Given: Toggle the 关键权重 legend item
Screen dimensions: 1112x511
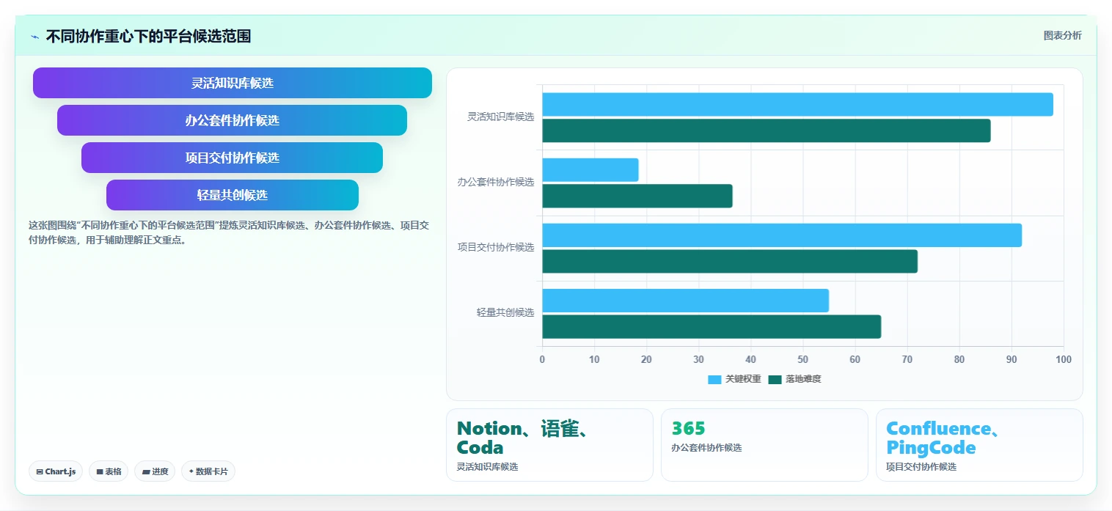Looking at the screenshot, I should [x=734, y=379].
